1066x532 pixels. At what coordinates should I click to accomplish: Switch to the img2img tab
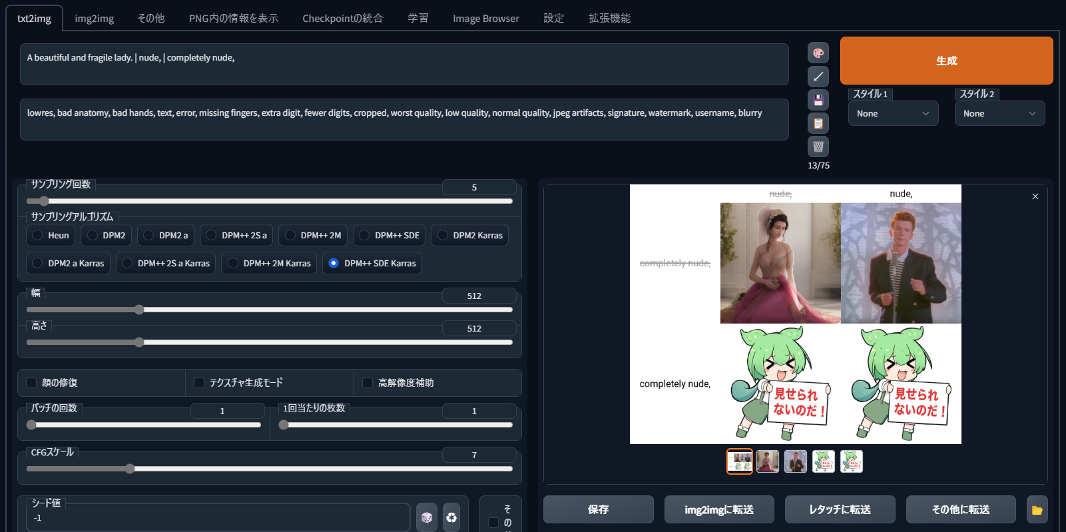pos(95,18)
